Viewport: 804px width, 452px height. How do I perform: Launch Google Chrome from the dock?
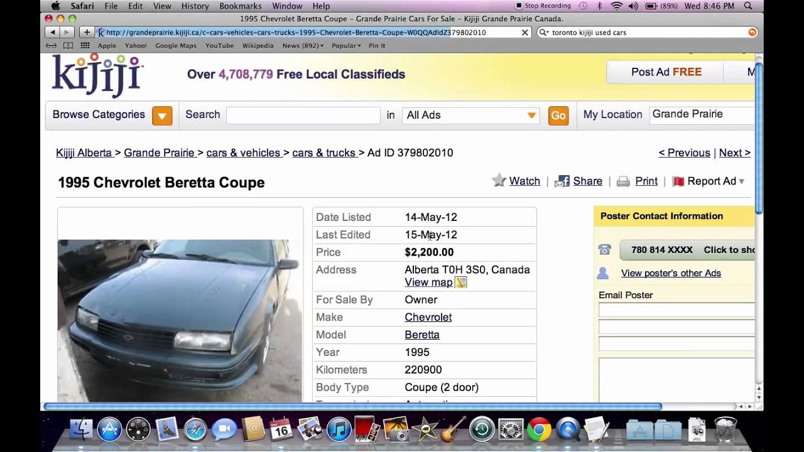click(x=539, y=430)
